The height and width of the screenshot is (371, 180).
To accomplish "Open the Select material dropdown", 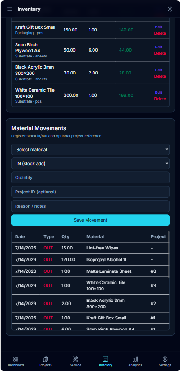I will 90,149.
